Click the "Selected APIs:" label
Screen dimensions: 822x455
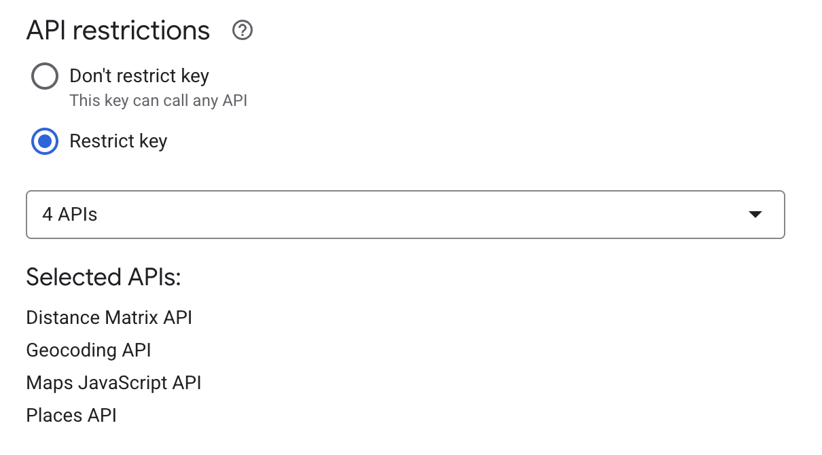(x=103, y=277)
